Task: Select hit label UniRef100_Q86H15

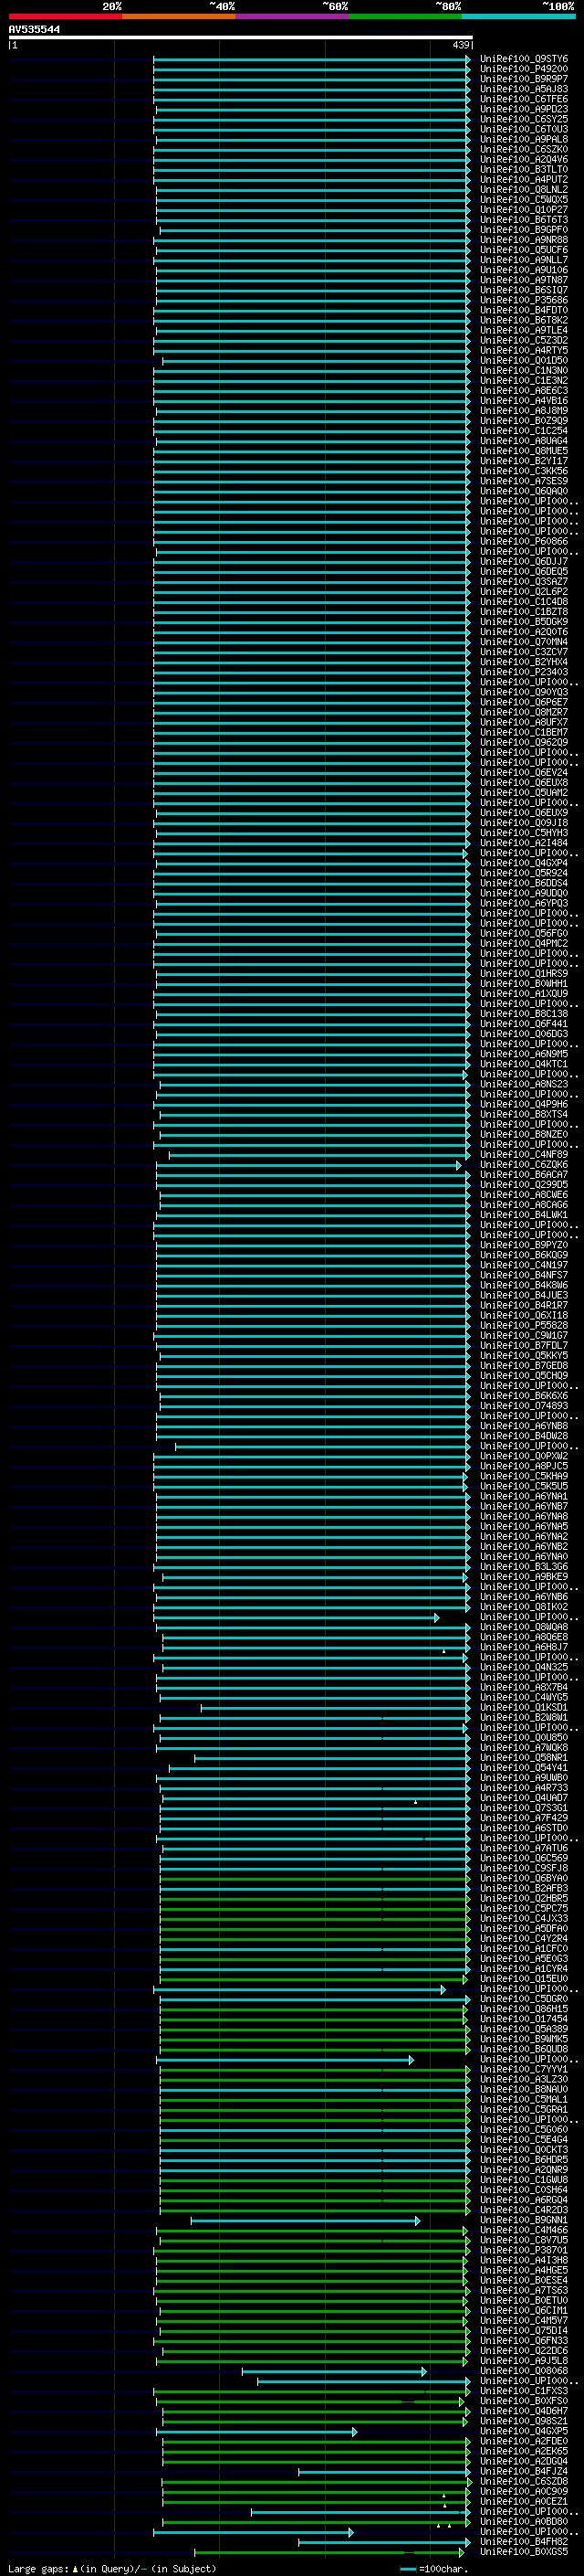Action: click(524, 2009)
